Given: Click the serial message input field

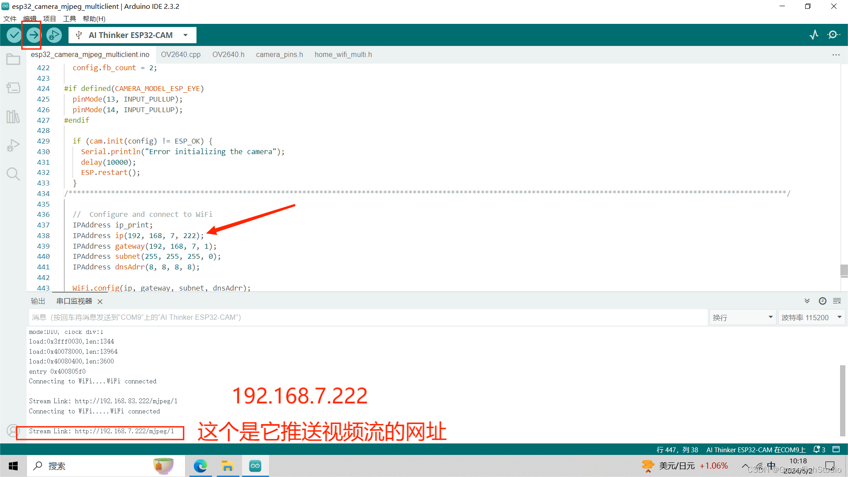Looking at the screenshot, I should [367, 317].
